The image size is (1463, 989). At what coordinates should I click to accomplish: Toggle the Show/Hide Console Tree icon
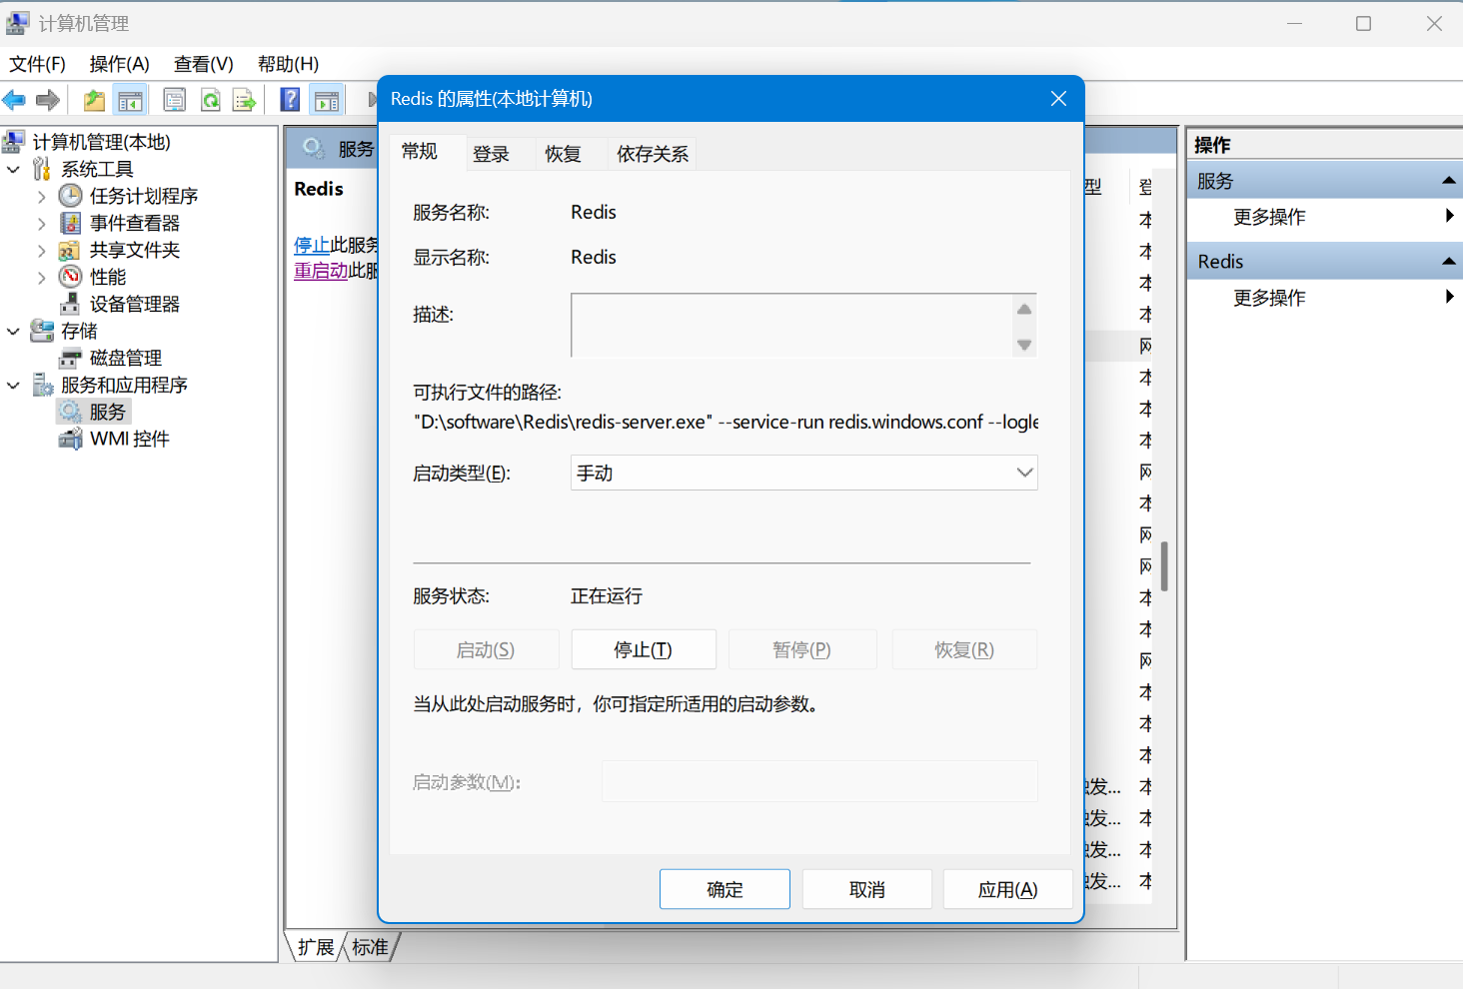[x=131, y=100]
